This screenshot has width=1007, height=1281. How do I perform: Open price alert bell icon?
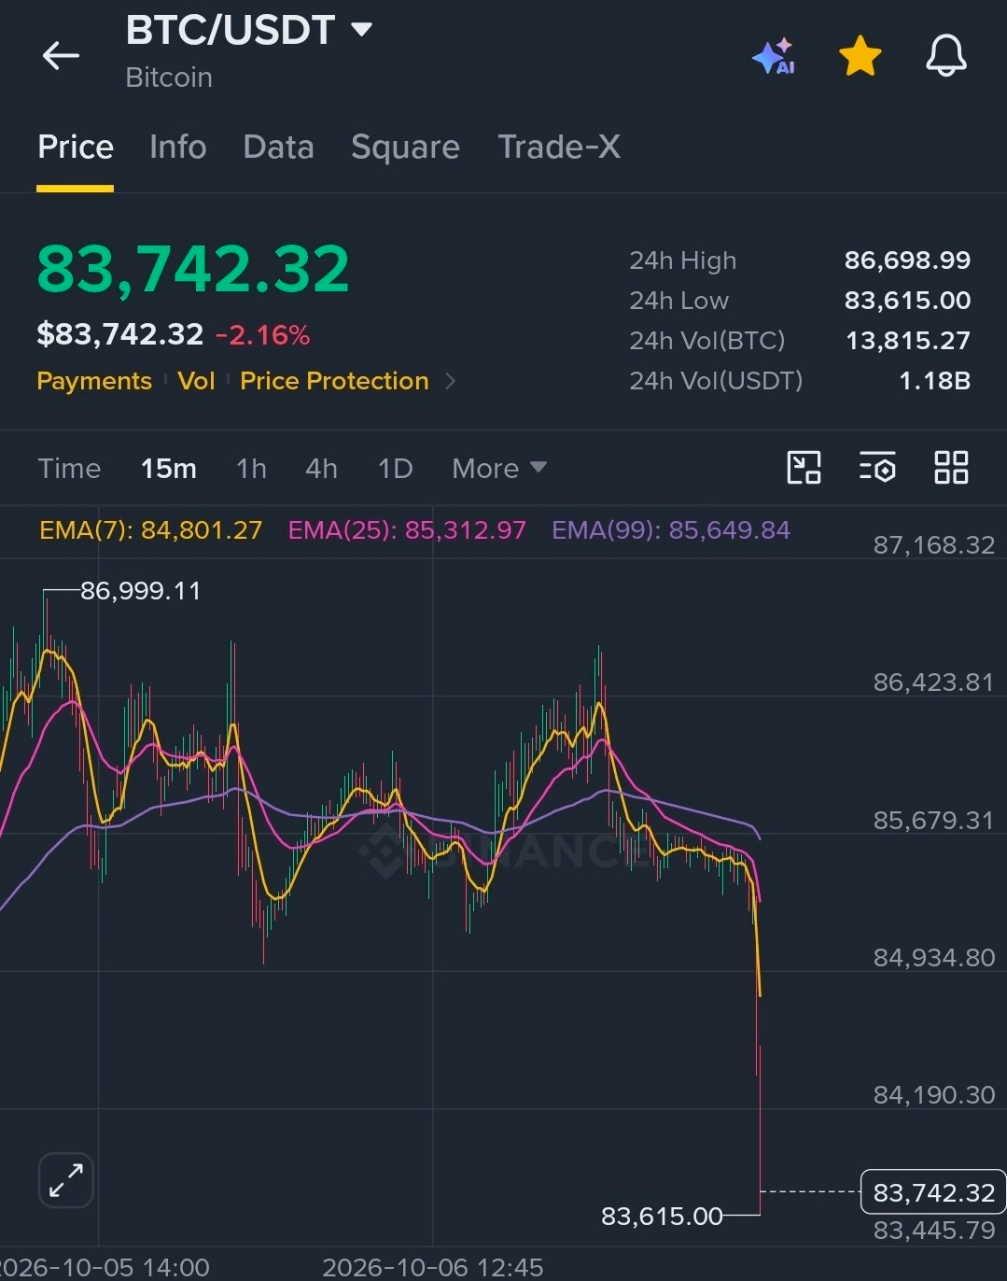click(945, 56)
